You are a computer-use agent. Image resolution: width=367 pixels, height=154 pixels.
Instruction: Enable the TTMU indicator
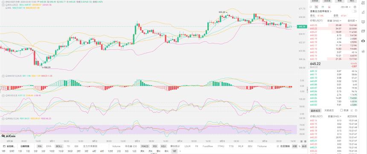pos(221,146)
